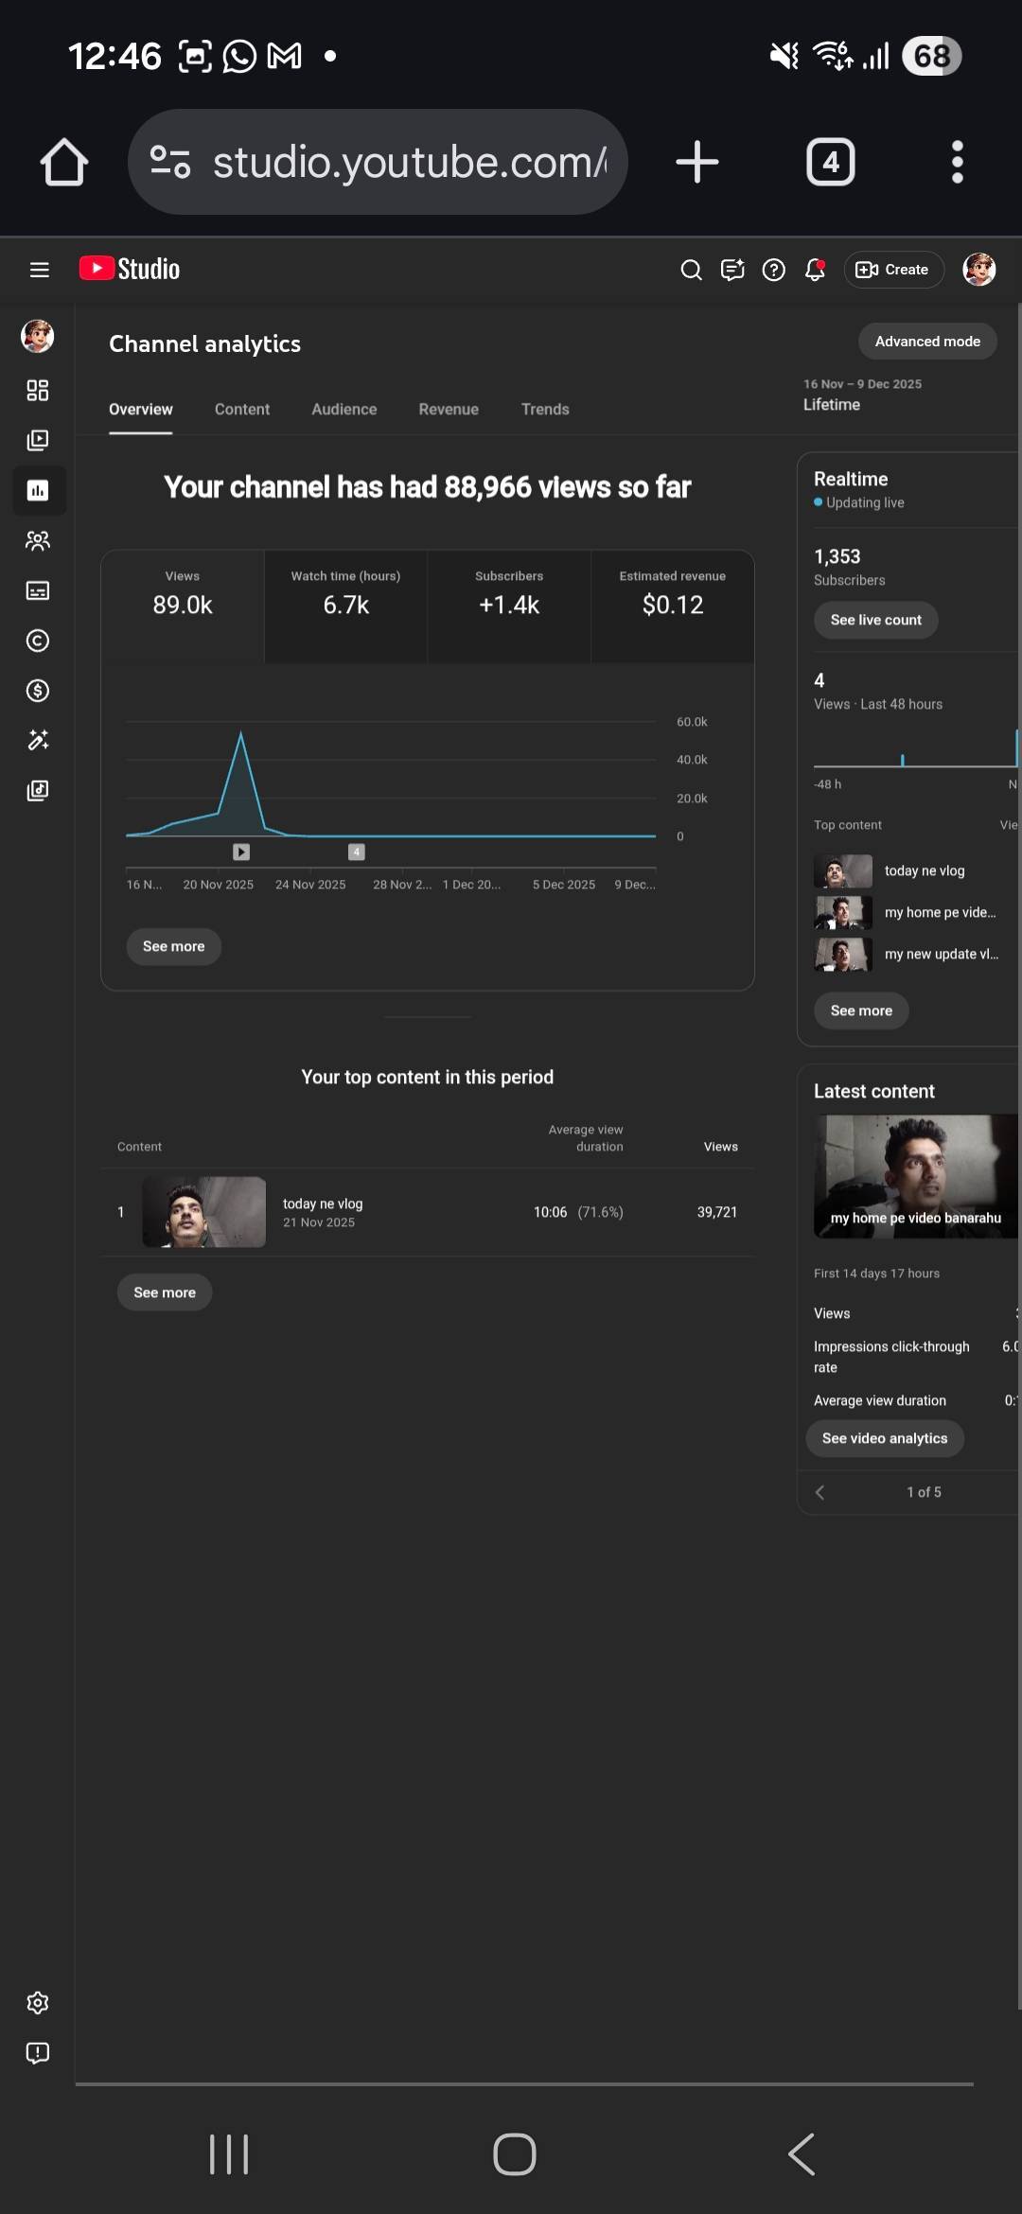1022x2214 pixels.
Task: Open Content section in the sidebar
Action: [x=38, y=440]
